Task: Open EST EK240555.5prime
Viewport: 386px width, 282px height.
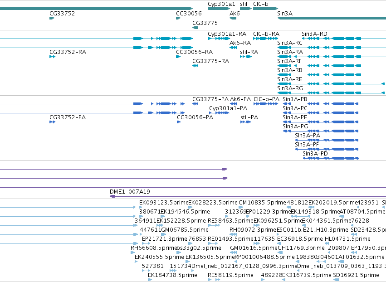Action: tap(159, 257)
